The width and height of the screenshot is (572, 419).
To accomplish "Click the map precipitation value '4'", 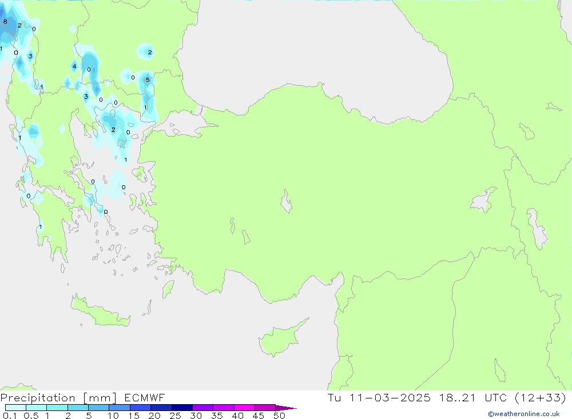I will [x=74, y=66].
